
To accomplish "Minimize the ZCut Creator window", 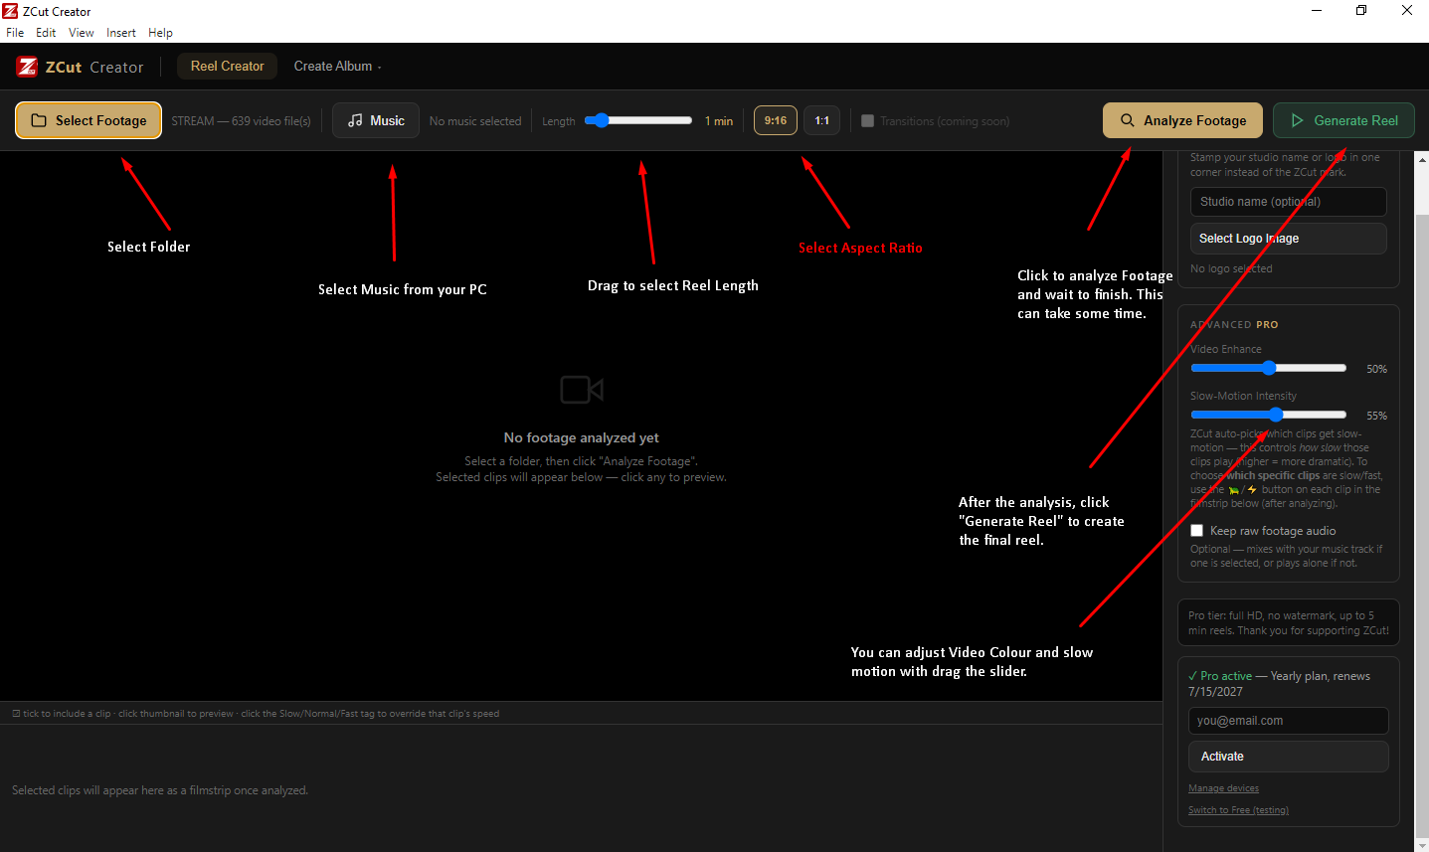I will click(x=1317, y=11).
